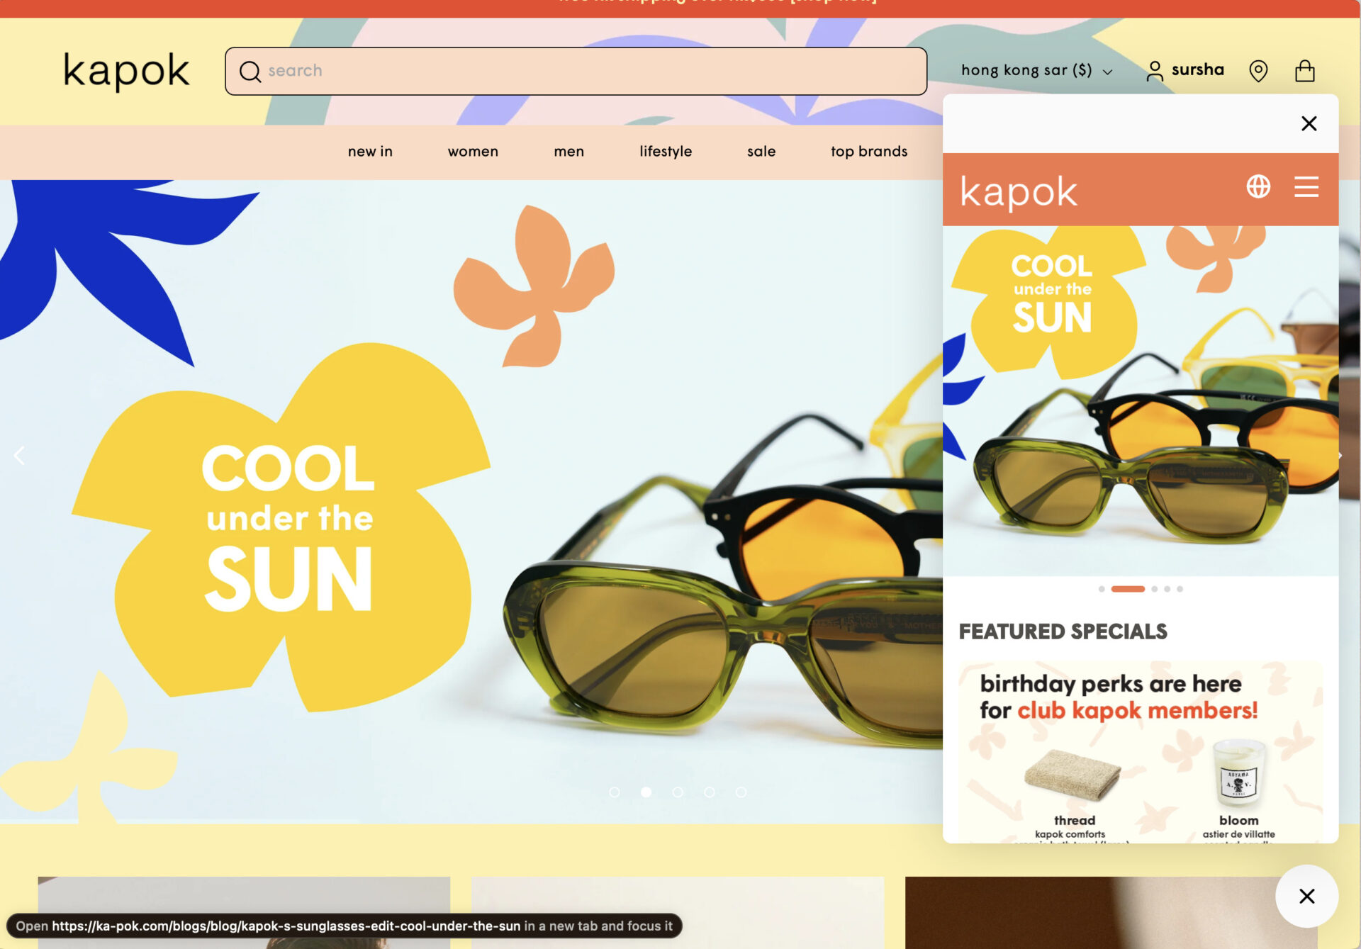Open the shopping bag cart

tap(1305, 71)
